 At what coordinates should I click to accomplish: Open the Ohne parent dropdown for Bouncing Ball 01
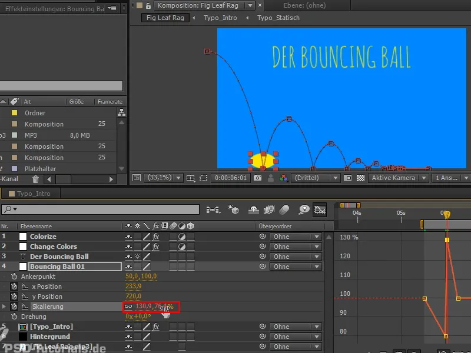coord(295,267)
